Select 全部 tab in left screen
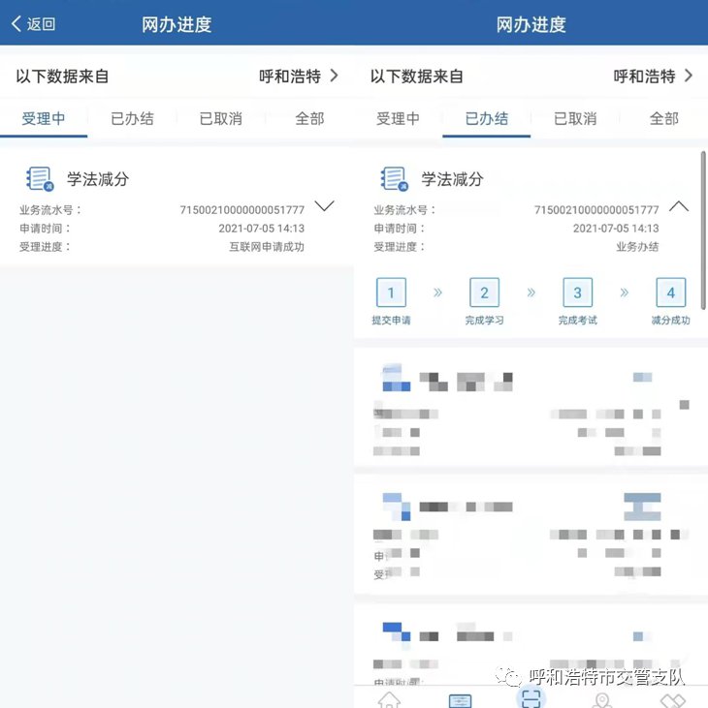This screenshot has height=708, width=708. (x=309, y=119)
